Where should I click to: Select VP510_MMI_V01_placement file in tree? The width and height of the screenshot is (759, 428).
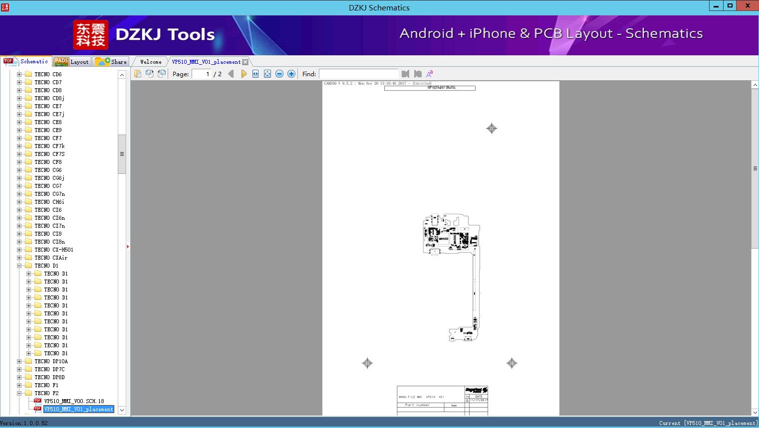(x=78, y=409)
